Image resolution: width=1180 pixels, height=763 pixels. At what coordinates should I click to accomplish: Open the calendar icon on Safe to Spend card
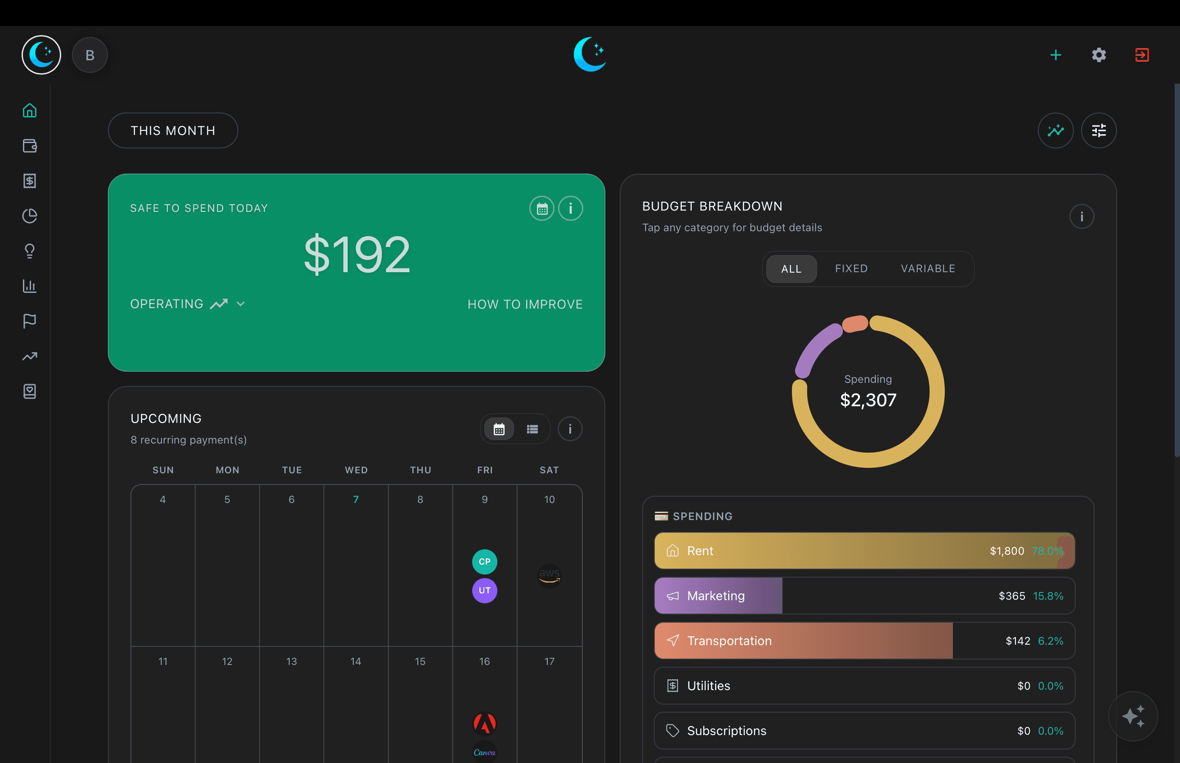(x=542, y=208)
